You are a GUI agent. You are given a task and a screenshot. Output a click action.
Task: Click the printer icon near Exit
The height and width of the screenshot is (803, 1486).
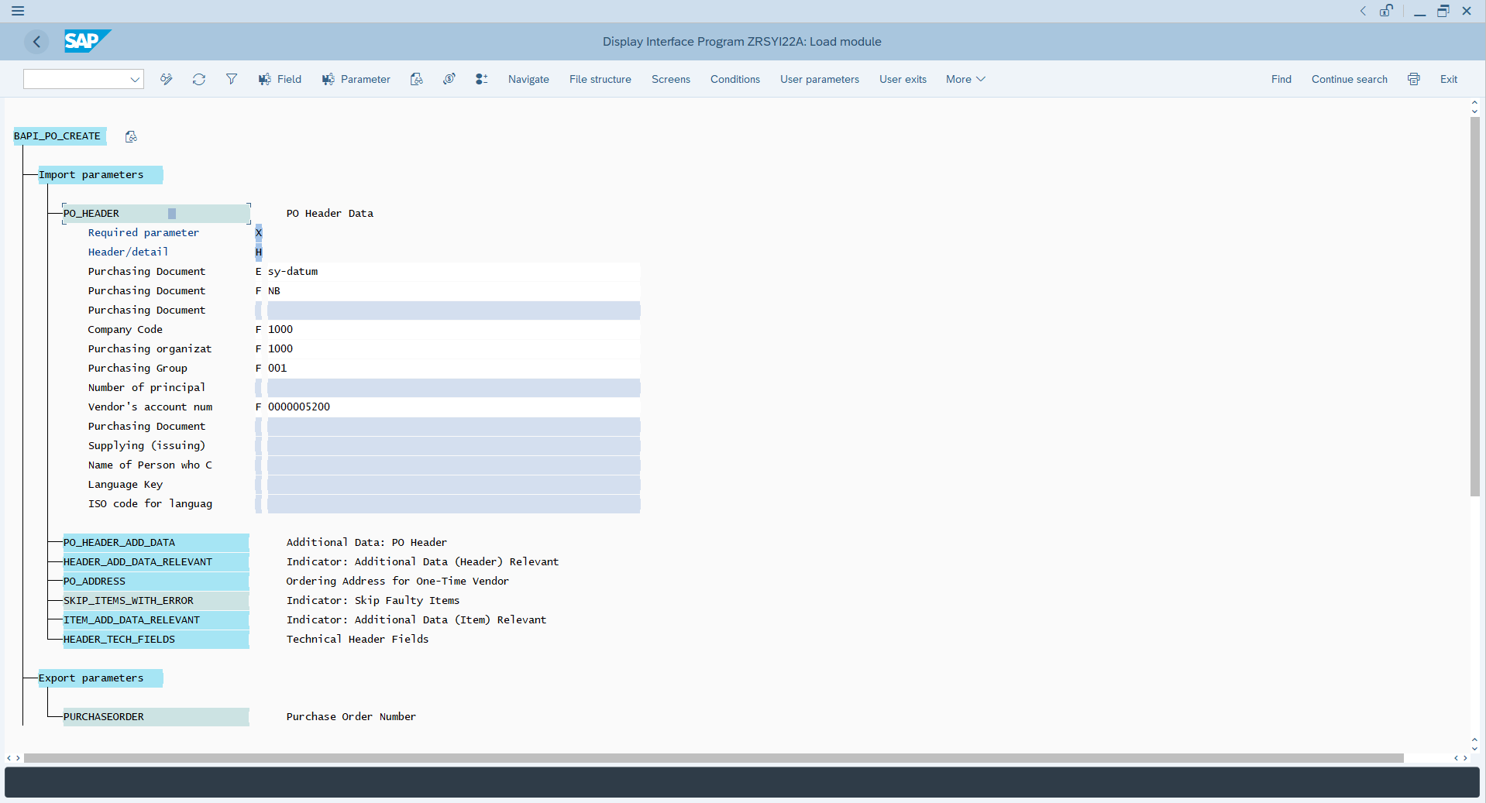click(x=1413, y=79)
